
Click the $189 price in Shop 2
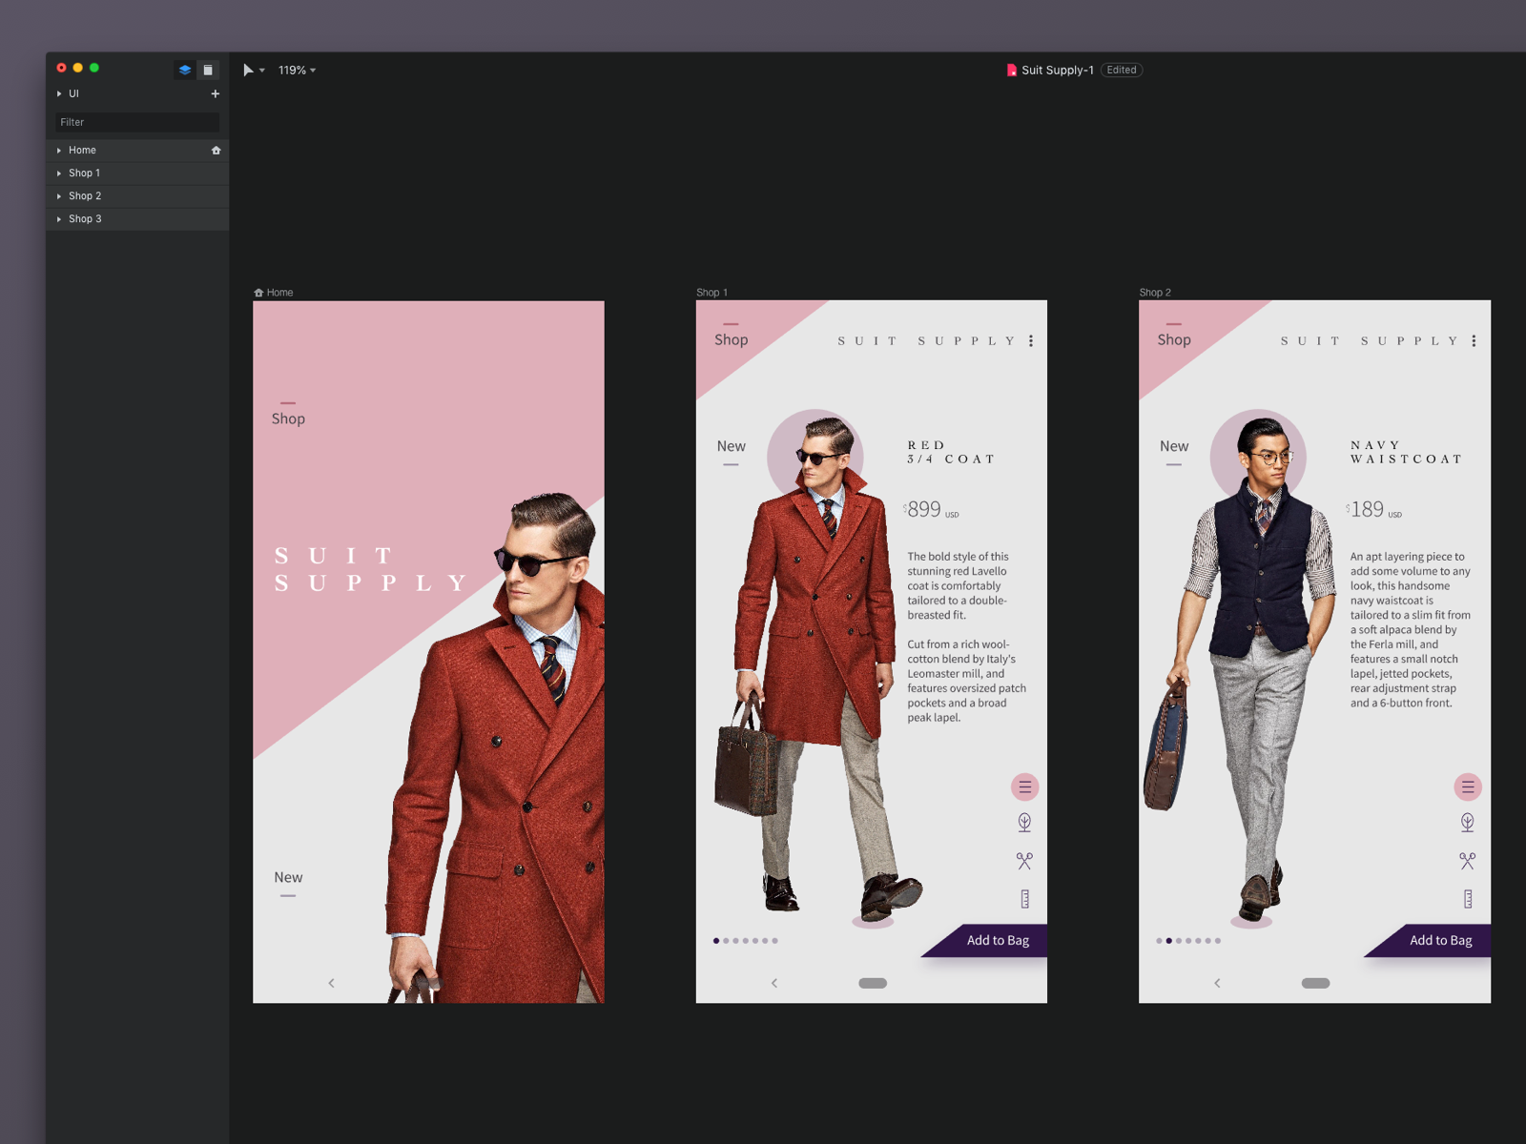tap(1373, 509)
